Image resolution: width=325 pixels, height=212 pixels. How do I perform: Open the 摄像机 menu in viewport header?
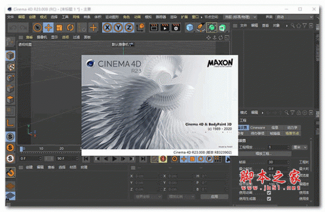(x=42, y=37)
